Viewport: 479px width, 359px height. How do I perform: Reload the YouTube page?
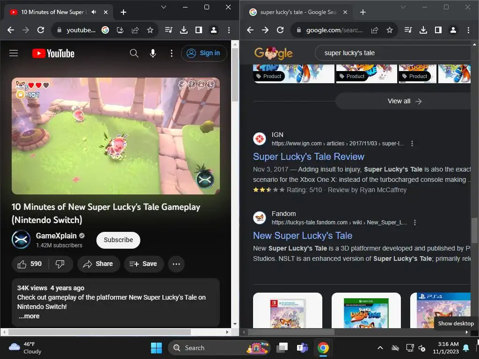(41, 30)
